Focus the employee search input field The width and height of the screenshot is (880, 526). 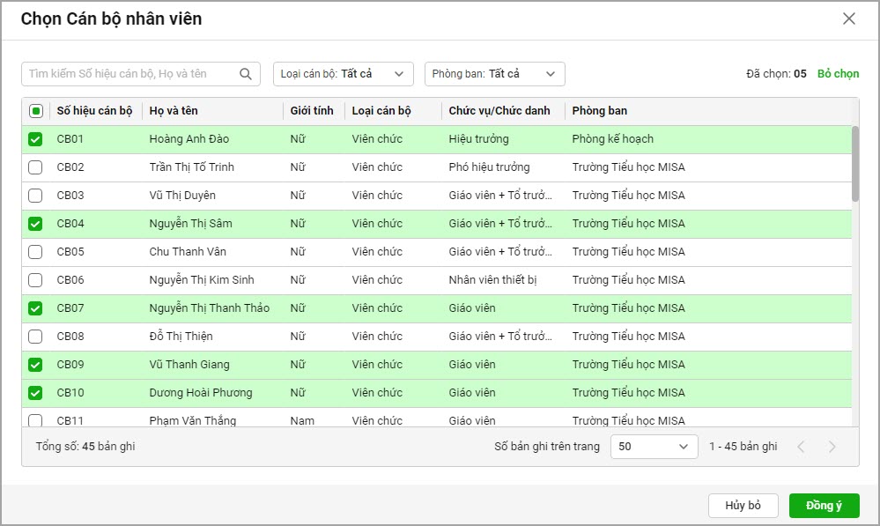click(x=130, y=74)
